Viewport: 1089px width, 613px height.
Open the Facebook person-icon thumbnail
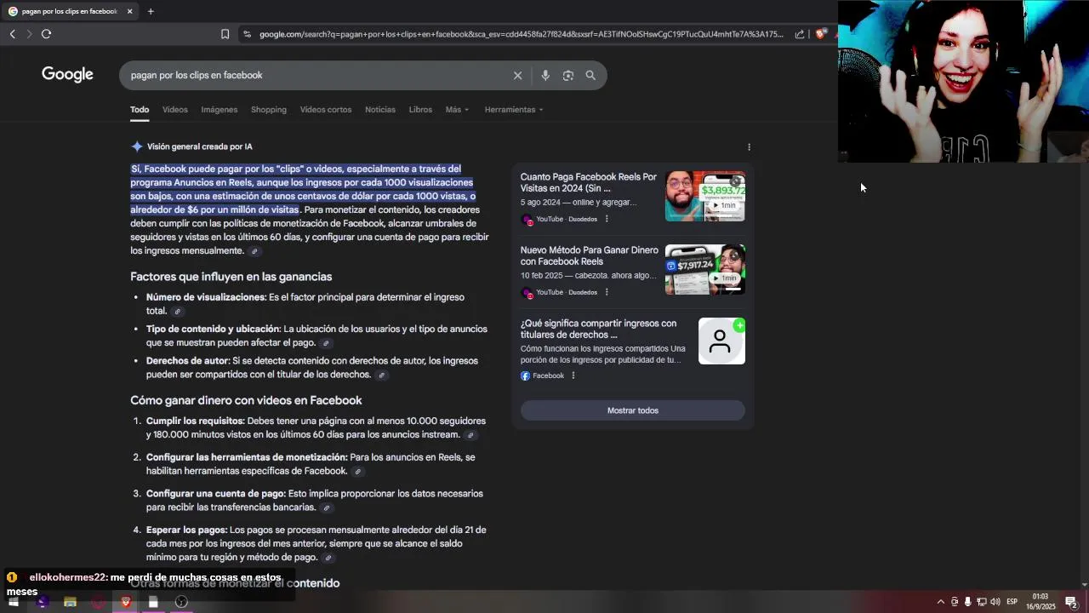click(x=721, y=341)
